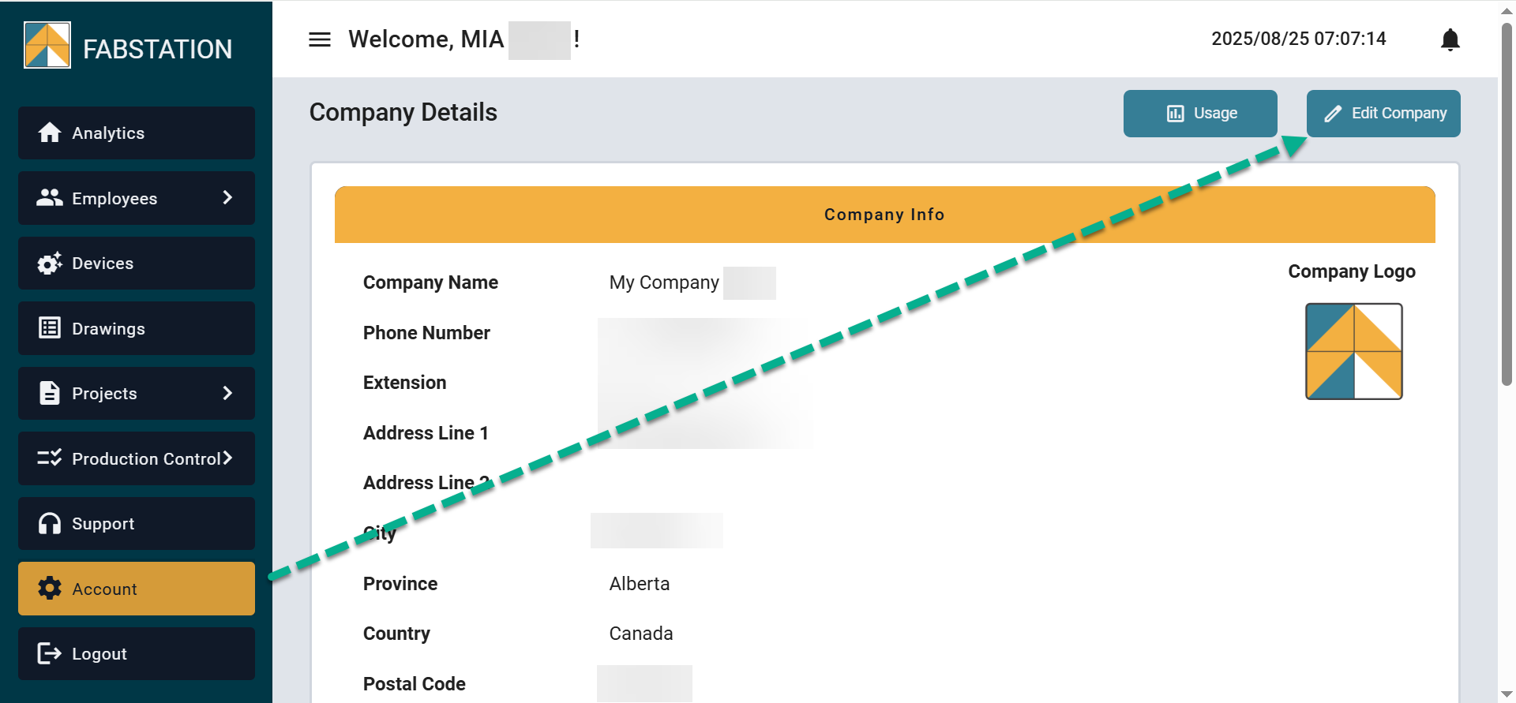Click the Drawings list icon
Image resolution: width=1516 pixels, height=703 pixels.
pos(50,327)
